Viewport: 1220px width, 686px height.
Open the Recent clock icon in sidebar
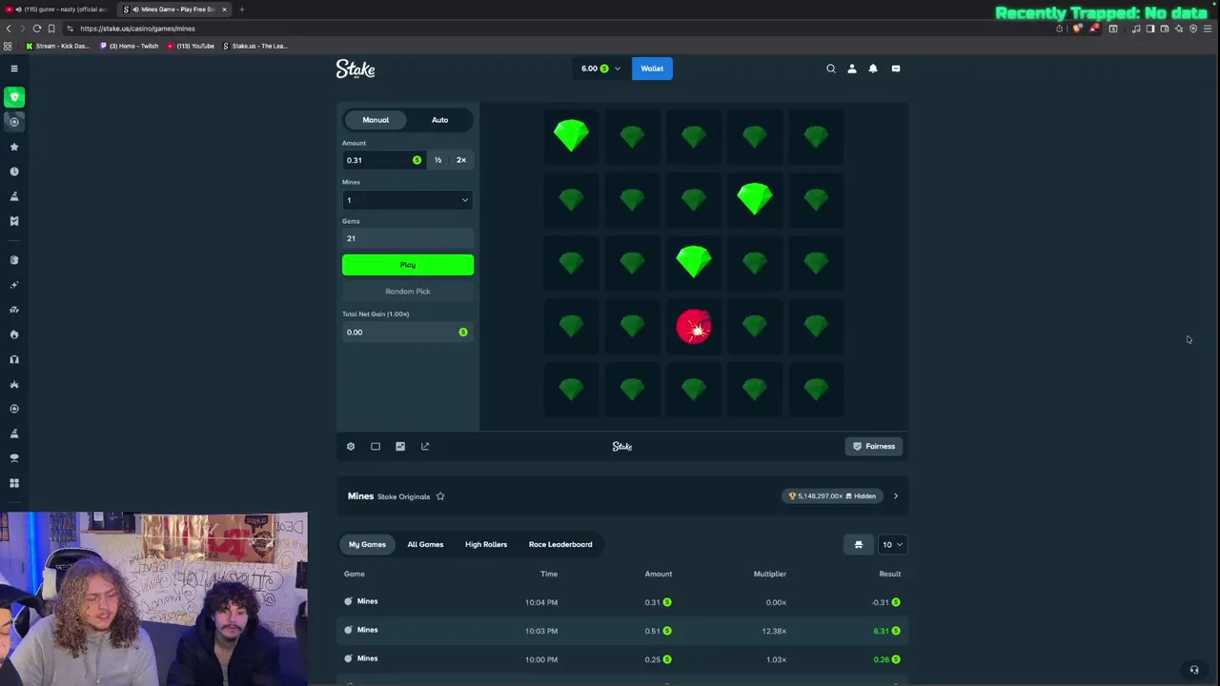[14, 171]
